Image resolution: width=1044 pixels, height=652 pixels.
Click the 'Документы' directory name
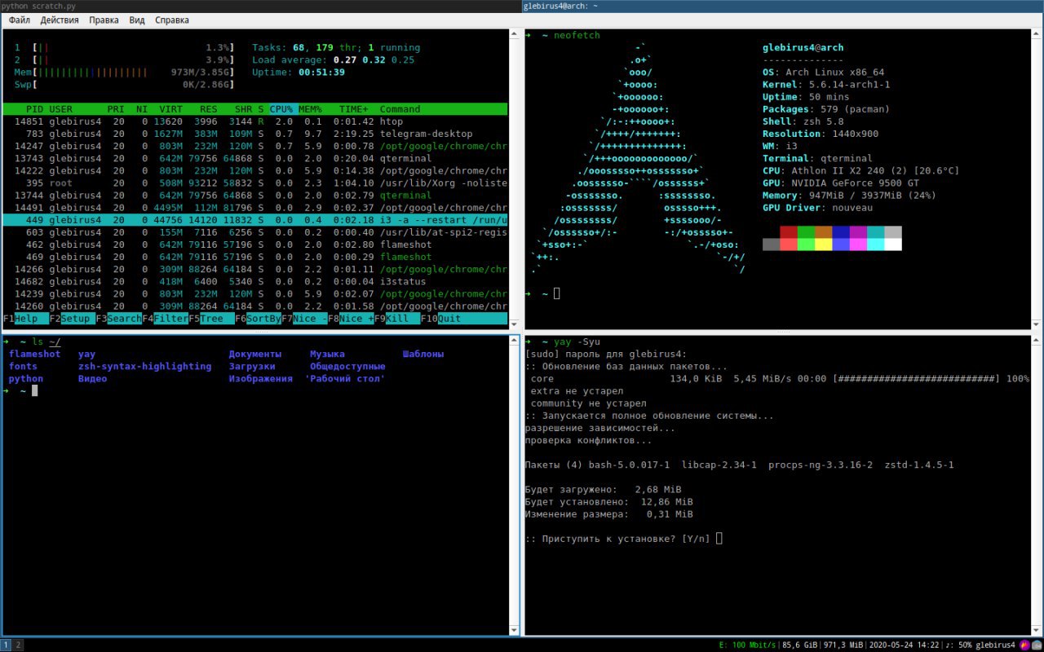pyautogui.click(x=255, y=355)
